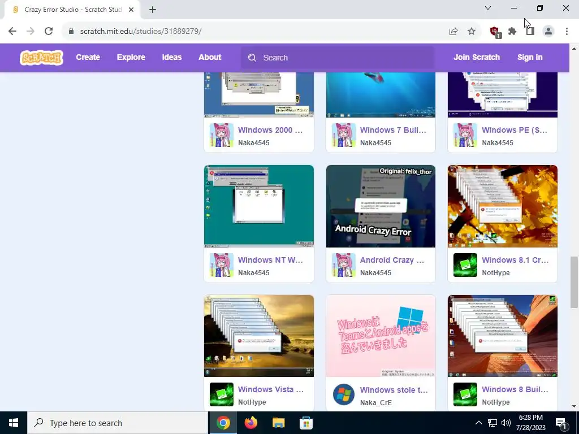Open the About menu item
Viewport: 579px width, 434px height.
coord(210,57)
